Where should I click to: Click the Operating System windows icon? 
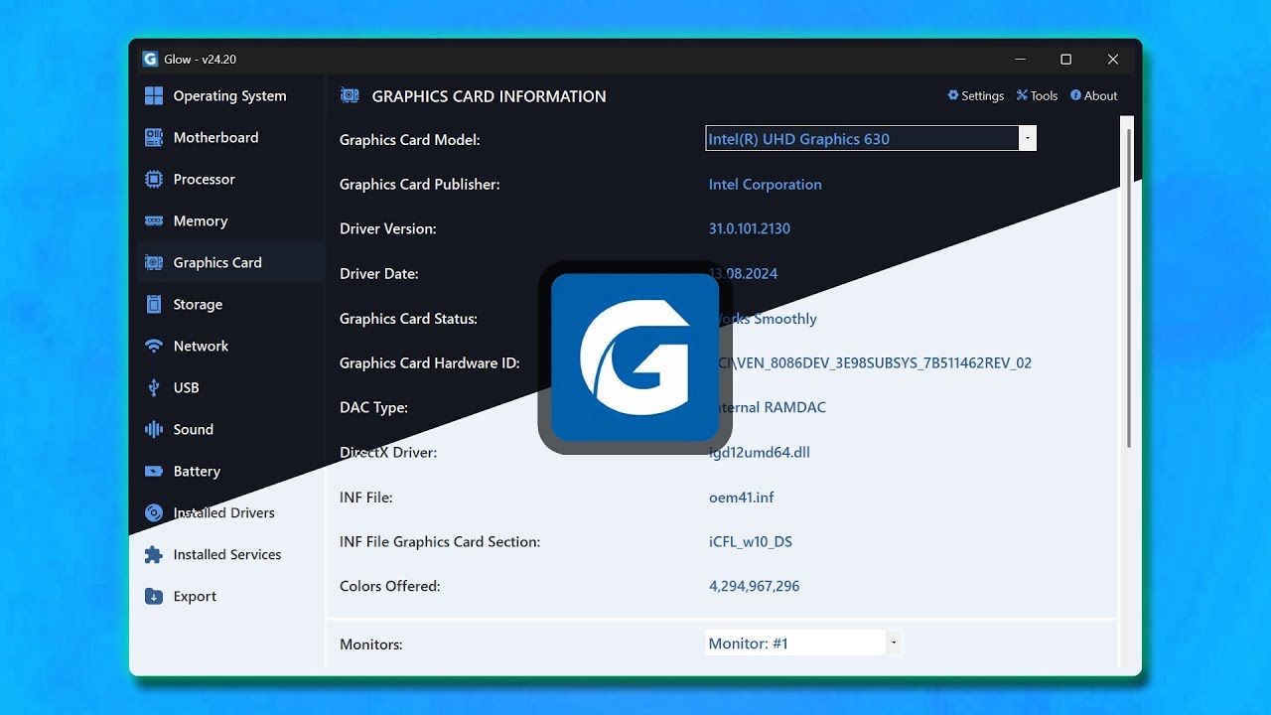(154, 95)
